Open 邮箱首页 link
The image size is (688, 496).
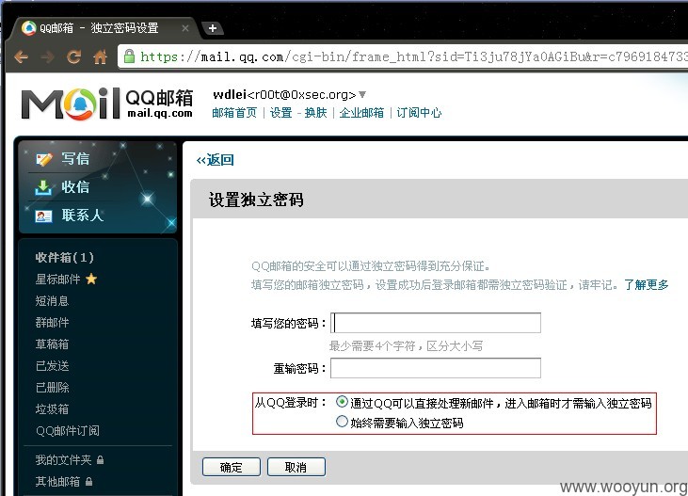click(x=234, y=113)
